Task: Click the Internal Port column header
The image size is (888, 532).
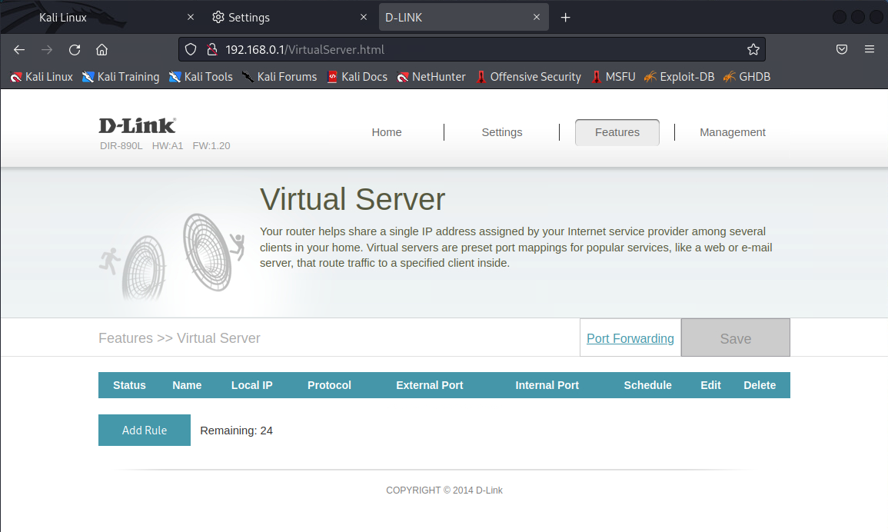Action: coord(547,385)
